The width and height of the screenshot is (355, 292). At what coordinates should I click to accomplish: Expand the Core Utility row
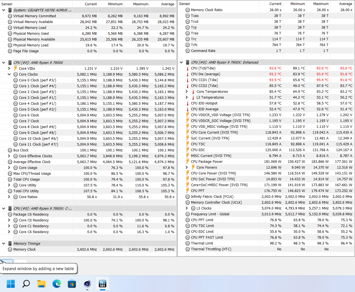pos(9,185)
